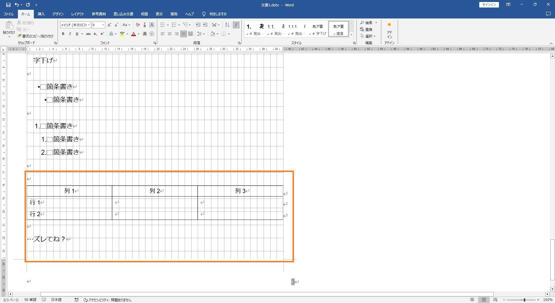Open the font size dropdown showing 9
The image size is (555, 303).
pyautogui.click(x=103, y=25)
